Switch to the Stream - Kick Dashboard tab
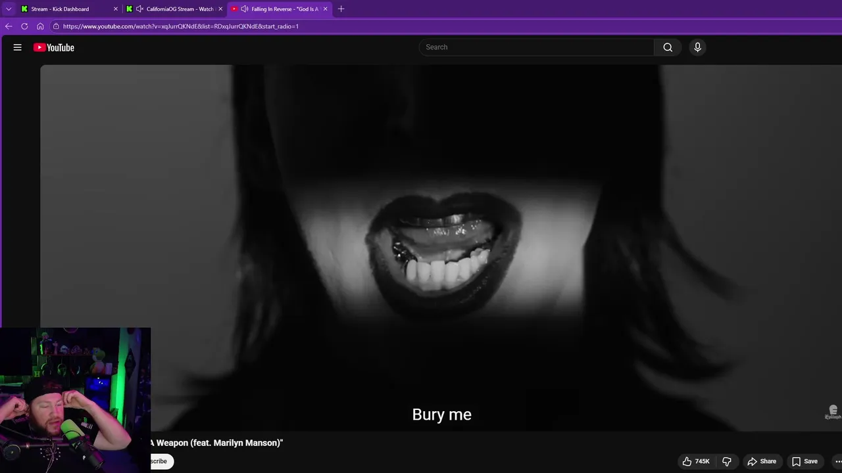This screenshot has width=842, height=473. point(70,9)
